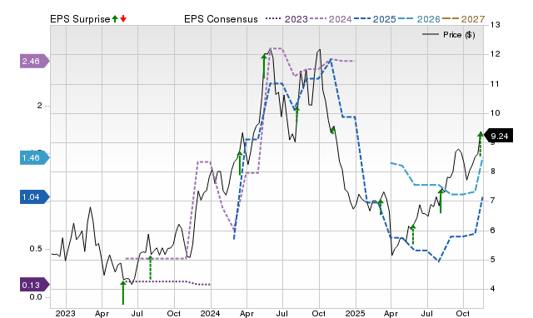Click the 1.46 light blue EPS value tag
Image resolution: width=533 pixels, height=318 pixels.
point(34,157)
